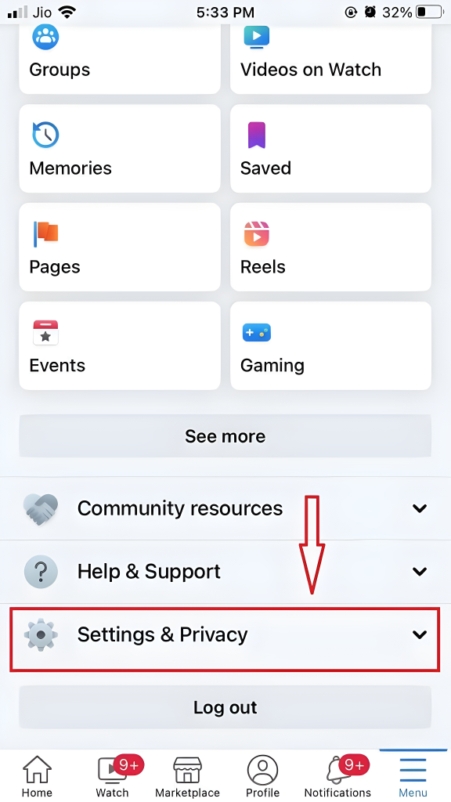Tap the Reels clapperboard icon
Viewport: 451px width, 802px height.
click(256, 233)
